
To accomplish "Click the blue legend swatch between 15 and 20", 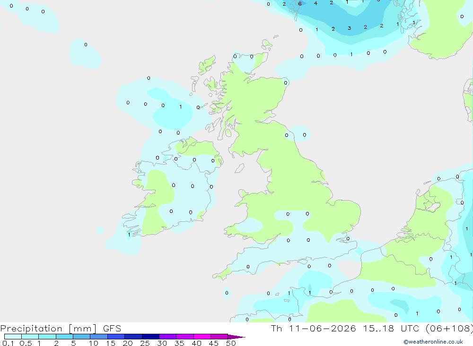I will coord(116,337).
